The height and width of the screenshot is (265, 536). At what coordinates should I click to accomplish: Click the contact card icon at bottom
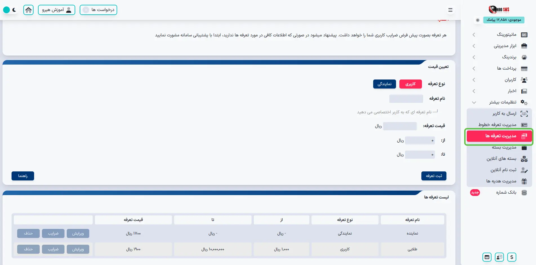point(499,257)
